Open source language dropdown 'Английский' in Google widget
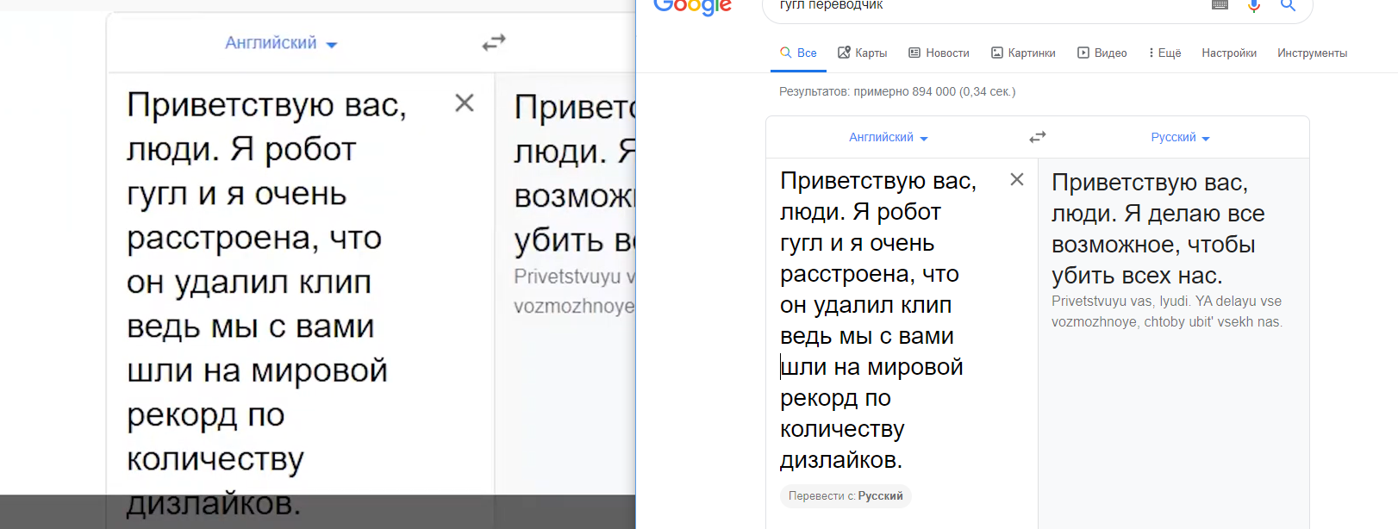The width and height of the screenshot is (1398, 529). coord(888,137)
